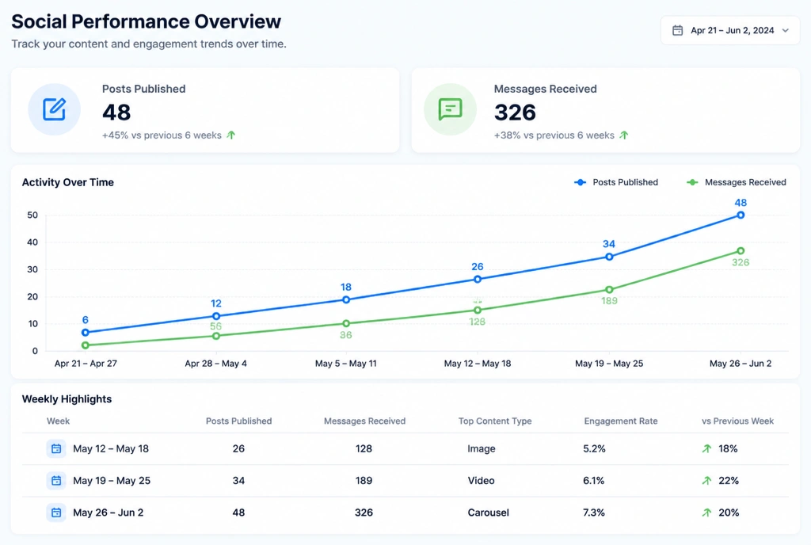Toggle the Posts Published legend item in the chart
The width and height of the screenshot is (811, 545).
(616, 182)
